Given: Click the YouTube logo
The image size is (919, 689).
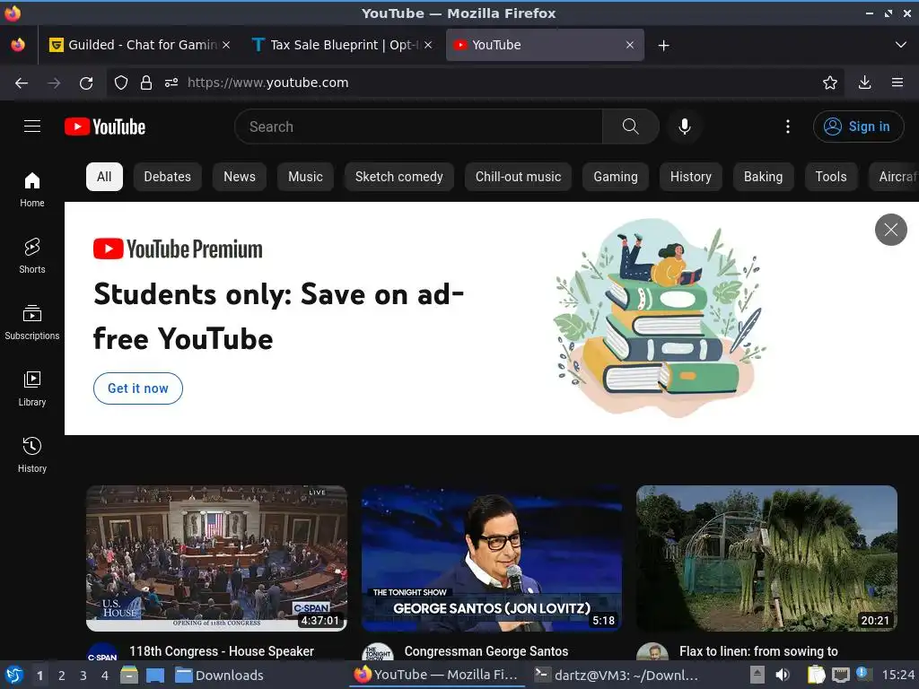Looking at the screenshot, I should coord(105,126).
